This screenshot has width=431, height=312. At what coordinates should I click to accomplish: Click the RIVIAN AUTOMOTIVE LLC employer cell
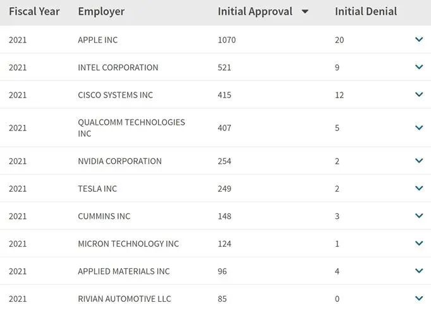point(124,299)
